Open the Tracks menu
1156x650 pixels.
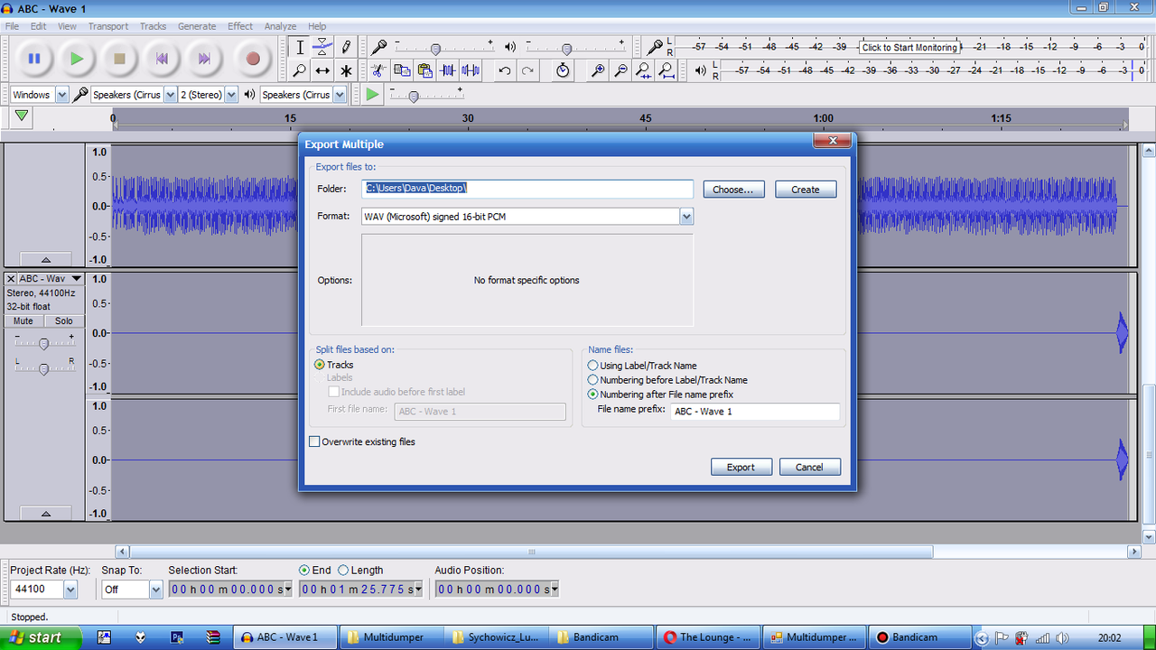pos(153,26)
